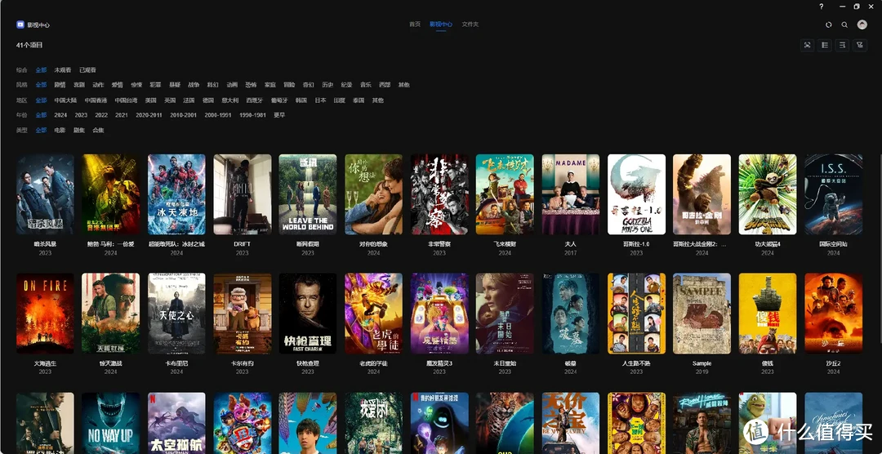This screenshot has height=454, width=882.
Task: Filter type by 电影
Action: [x=60, y=130]
